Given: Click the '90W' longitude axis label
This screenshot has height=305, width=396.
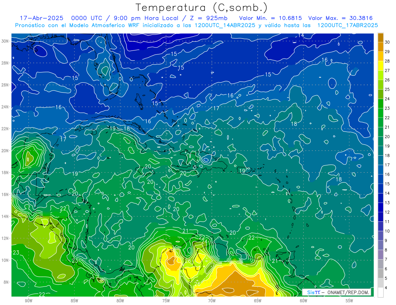Looking at the screenshot, I should coord(29,301).
